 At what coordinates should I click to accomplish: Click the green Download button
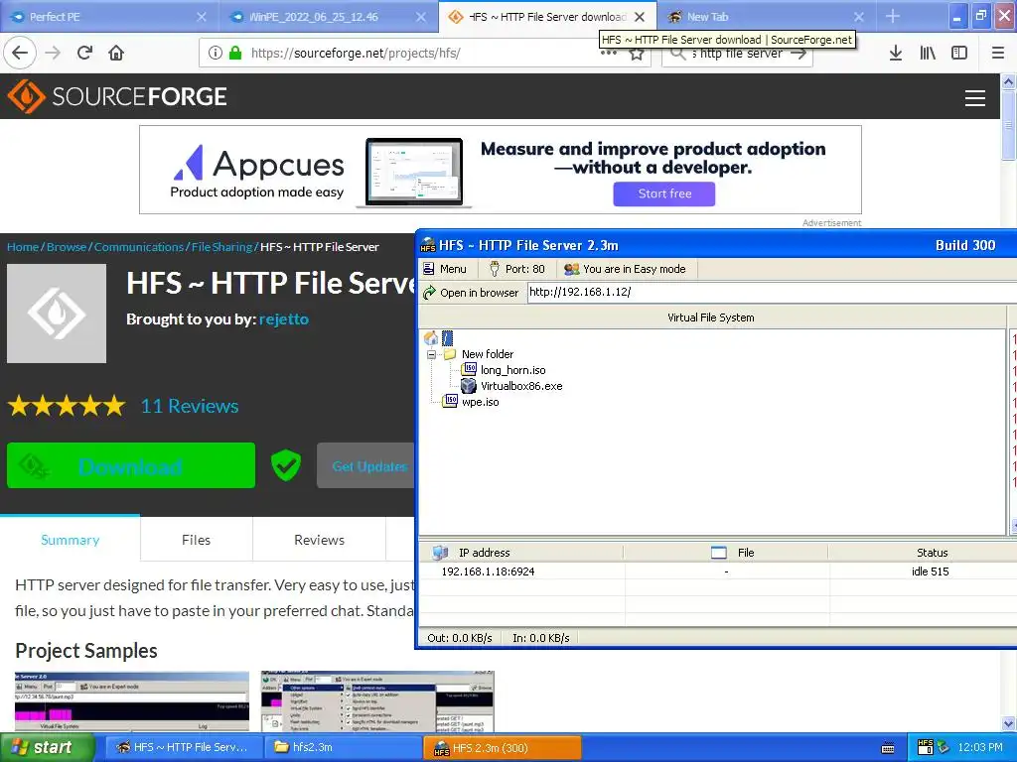point(131,465)
